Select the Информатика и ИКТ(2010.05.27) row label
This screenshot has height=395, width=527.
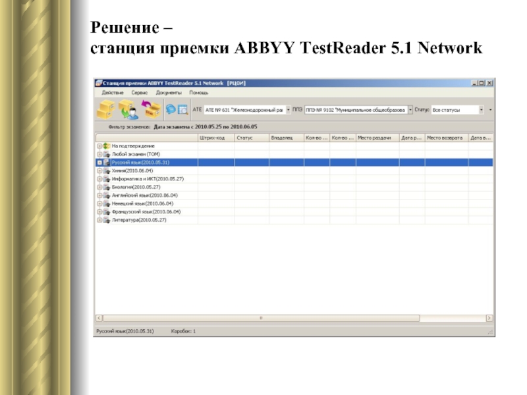pyautogui.click(x=148, y=179)
